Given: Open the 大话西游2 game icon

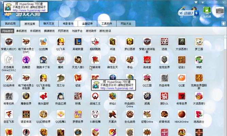Looking at the screenshot, I should click(181, 42).
